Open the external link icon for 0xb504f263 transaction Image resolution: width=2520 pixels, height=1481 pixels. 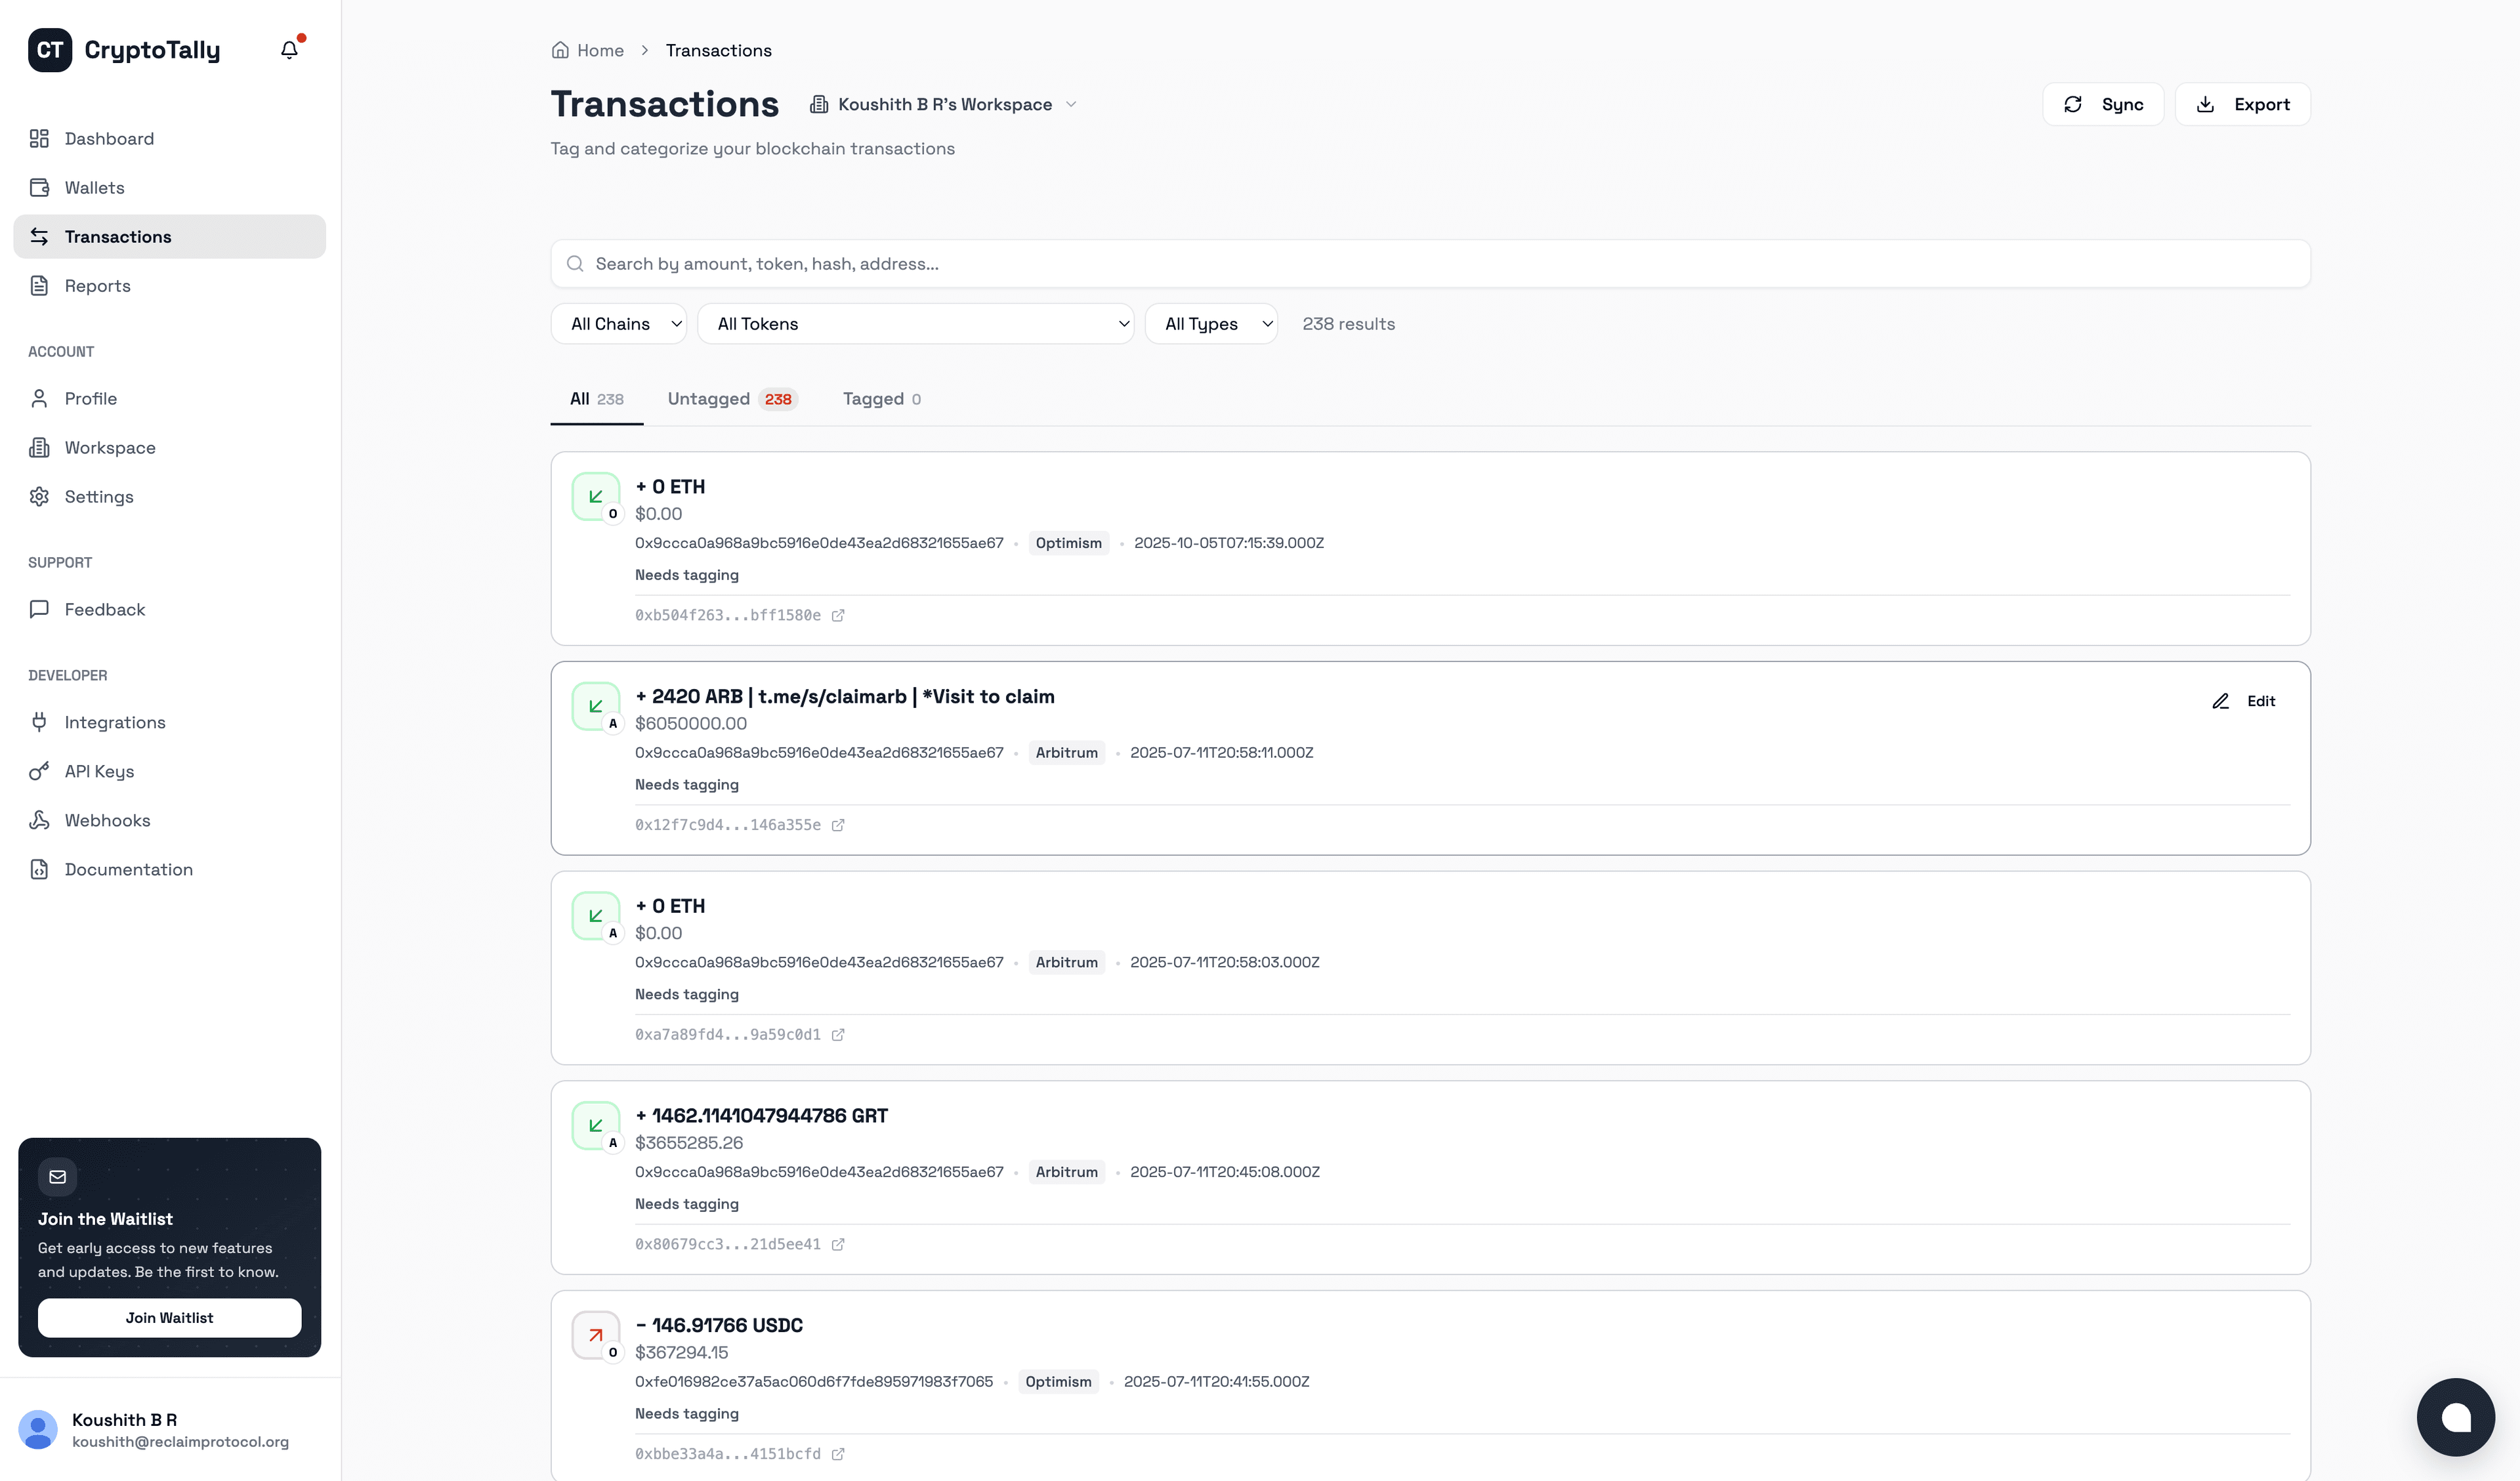tap(838, 615)
